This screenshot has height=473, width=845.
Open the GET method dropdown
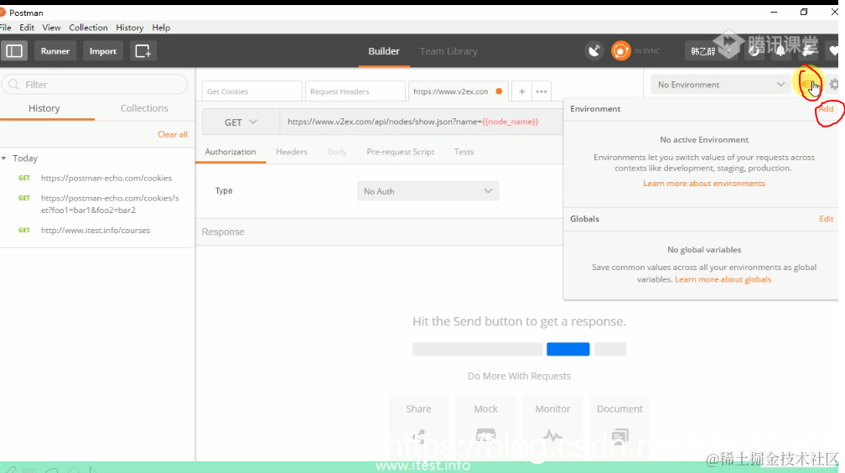coord(241,122)
